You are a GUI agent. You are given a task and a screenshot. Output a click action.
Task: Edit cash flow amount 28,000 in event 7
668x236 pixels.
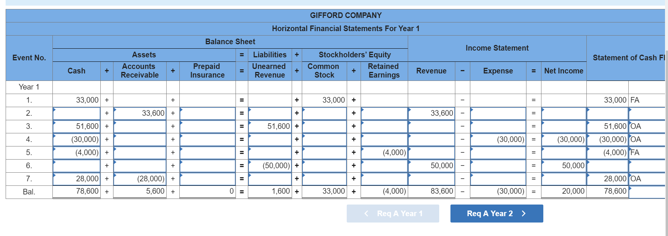[x=607, y=179]
